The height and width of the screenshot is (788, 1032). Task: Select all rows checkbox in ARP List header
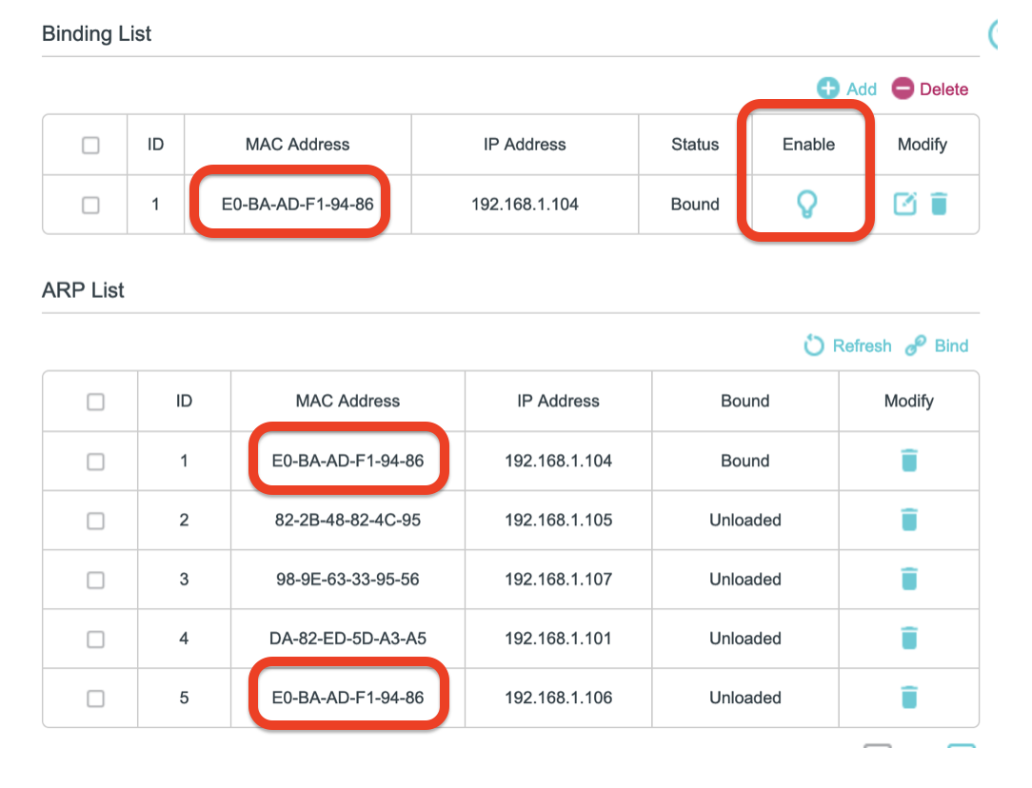[x=95, y=402]
